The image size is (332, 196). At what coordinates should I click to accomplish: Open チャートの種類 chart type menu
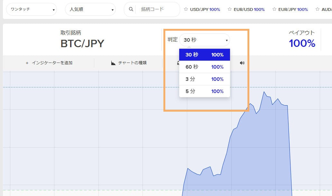click(132, 63)
